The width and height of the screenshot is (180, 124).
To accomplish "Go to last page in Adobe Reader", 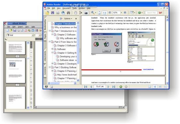I will pyautogui.click(x=114, y=87).
